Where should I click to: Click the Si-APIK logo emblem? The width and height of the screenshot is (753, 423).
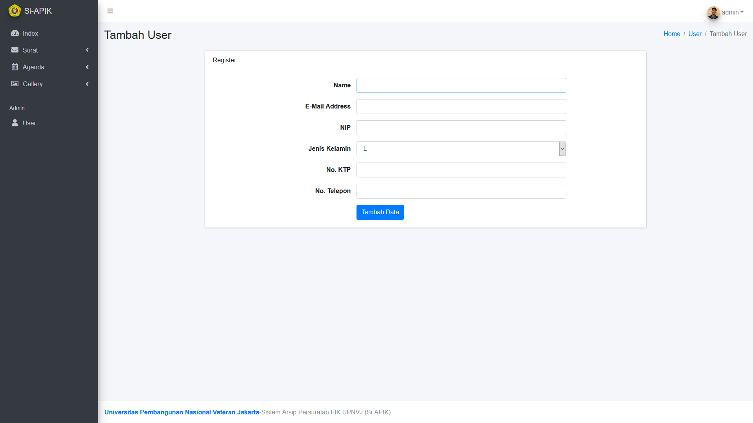15,11
